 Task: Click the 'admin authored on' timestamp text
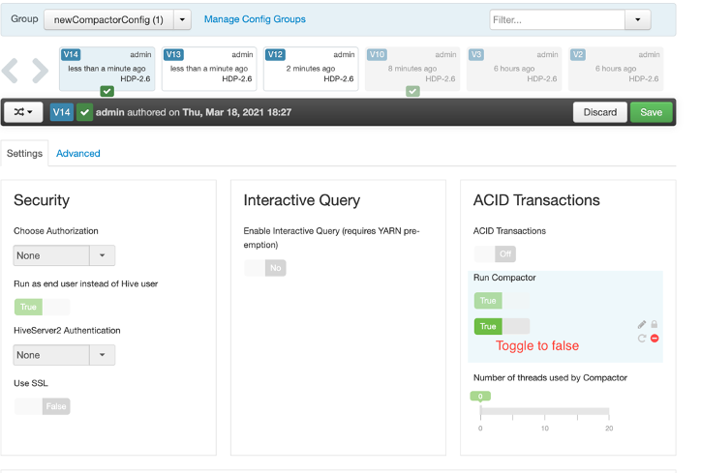pos(193,112)
